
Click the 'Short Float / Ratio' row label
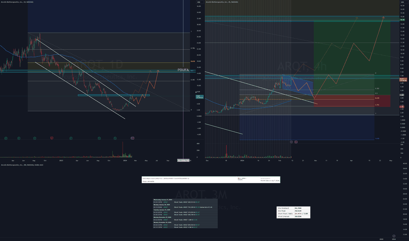tap(285, 214)
